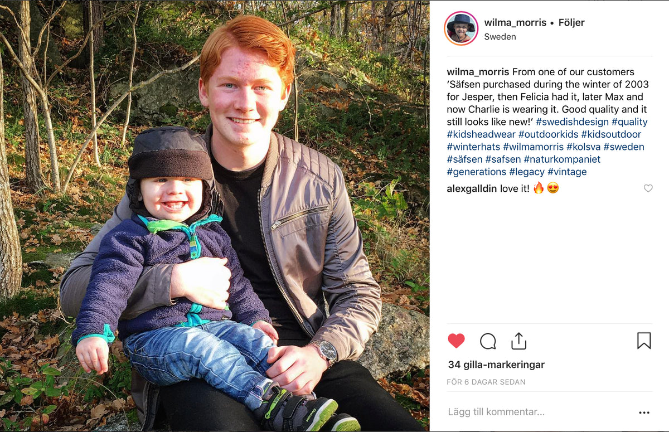Open the #vintage hashtag
Viewport: 669px width, 432px height.
(x=567, y=172)
